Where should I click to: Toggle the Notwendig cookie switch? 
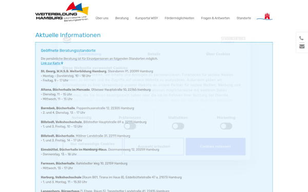[x=82, y=126]
